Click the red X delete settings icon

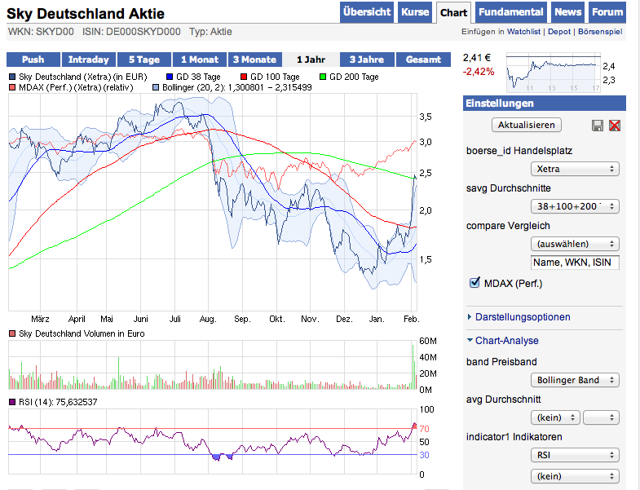click(x=615, y=125)
